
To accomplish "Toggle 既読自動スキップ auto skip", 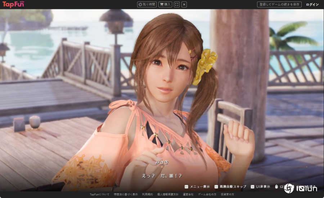I will pyautogui.click(x=230, y=187).
